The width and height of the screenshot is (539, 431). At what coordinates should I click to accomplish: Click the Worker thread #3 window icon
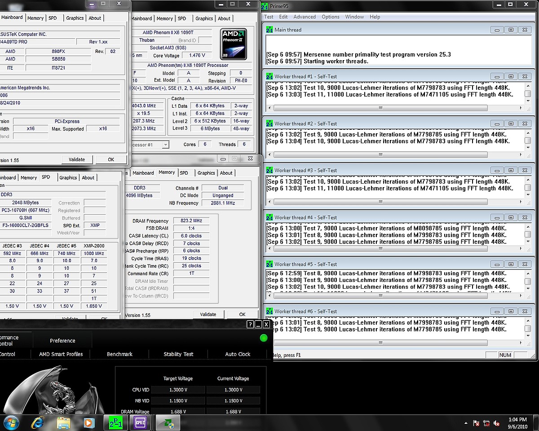coord(269,170)
